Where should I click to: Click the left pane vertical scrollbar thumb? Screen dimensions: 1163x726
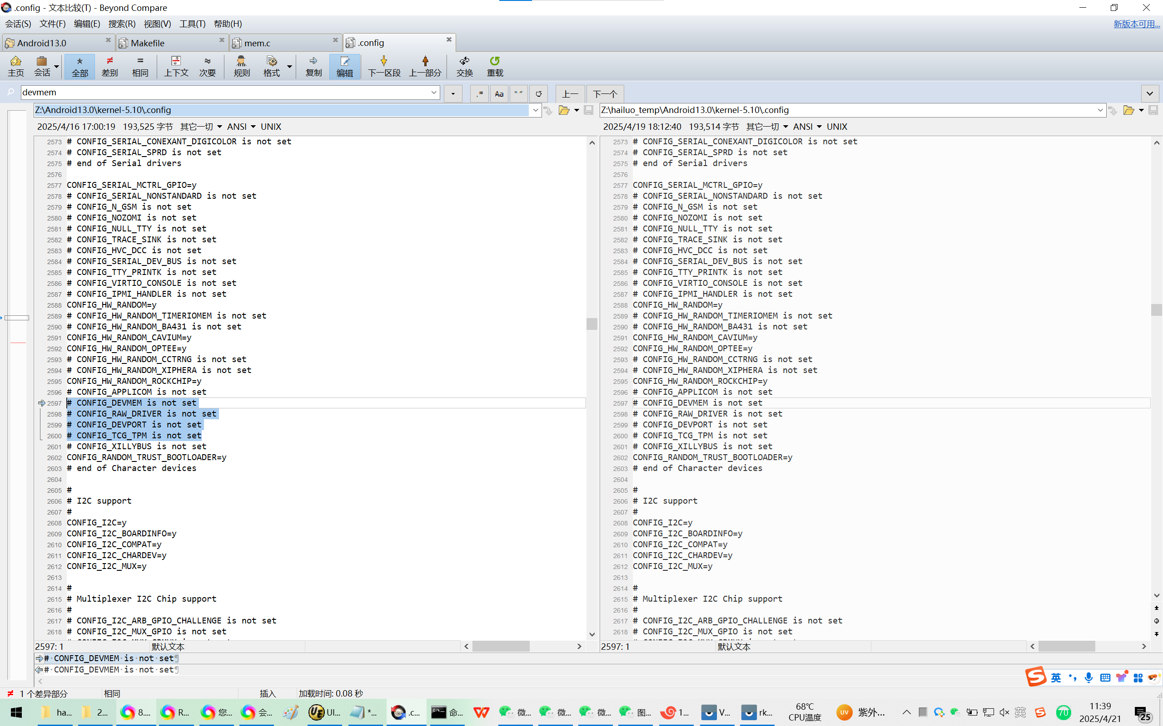(591, 324)
